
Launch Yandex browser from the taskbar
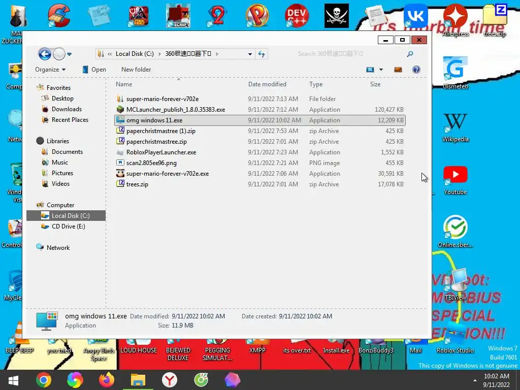[x=170, y=380]
